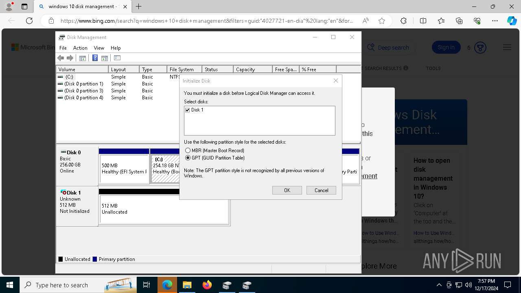Select (Disk 0 partition 1) volume row
Viewport: 521px width, 293px height.
[84, 84]
